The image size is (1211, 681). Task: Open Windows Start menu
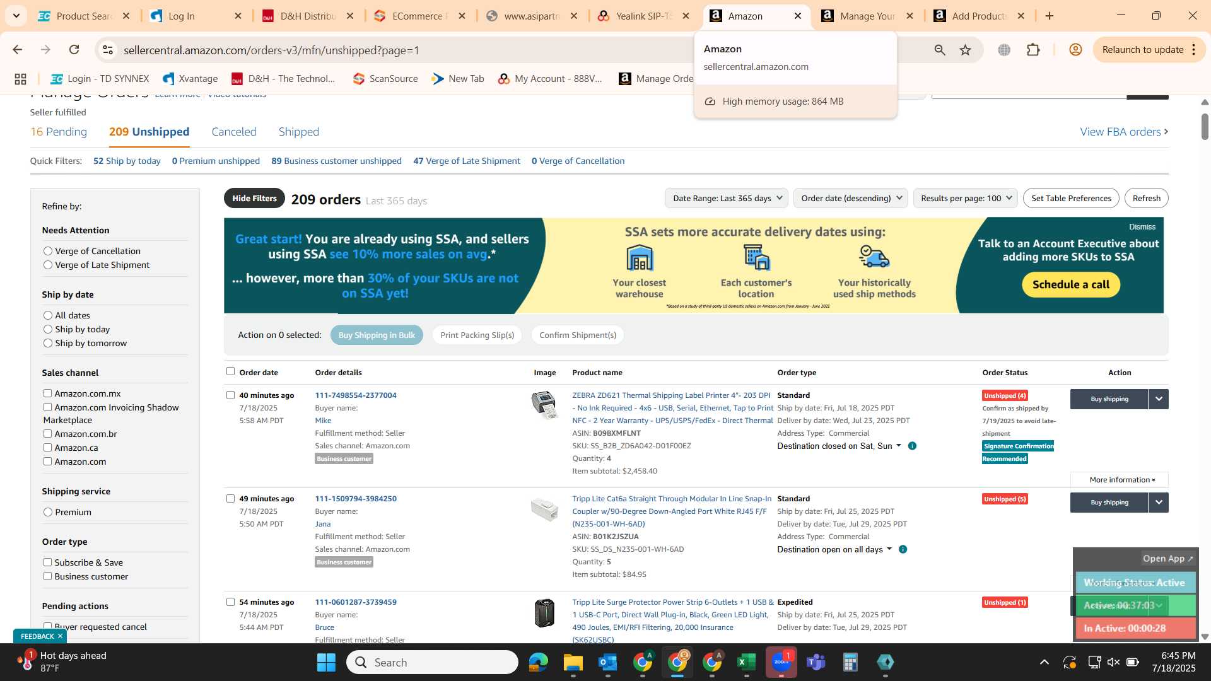coord(326,663)
